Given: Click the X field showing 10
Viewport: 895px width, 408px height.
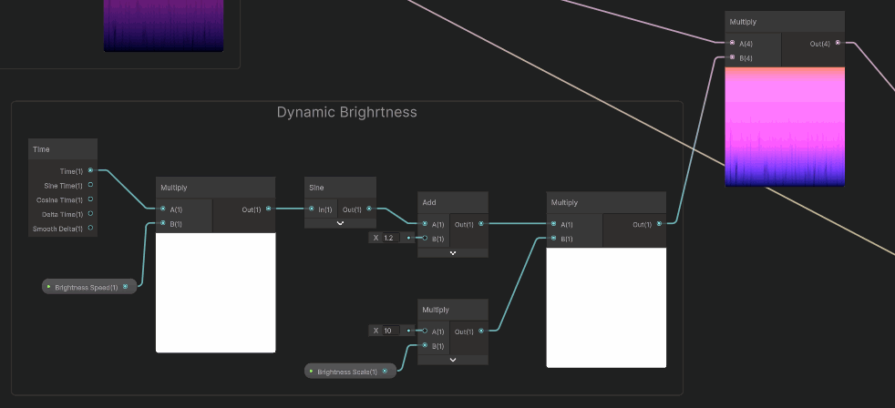Looking at the screenshot, I should 391,331.
